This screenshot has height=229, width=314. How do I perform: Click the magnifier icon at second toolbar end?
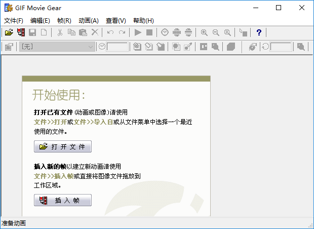click(301, 47)
